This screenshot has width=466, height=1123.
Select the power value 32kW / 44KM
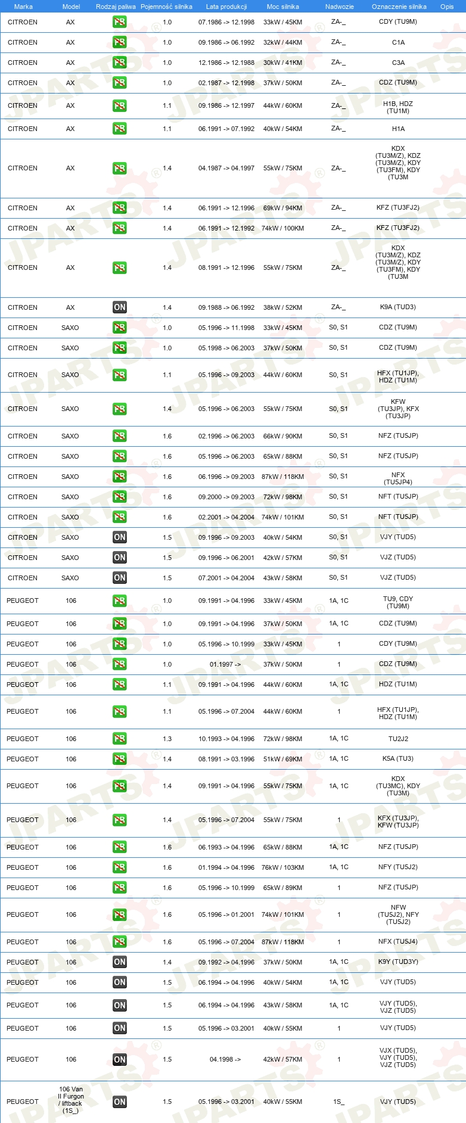pos(283,42)
